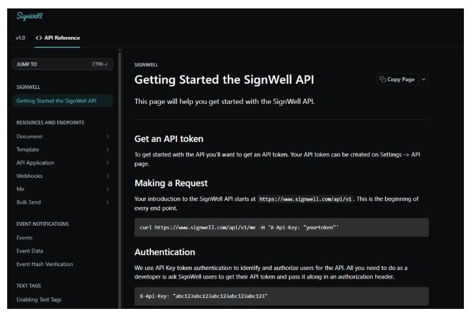This screenshot has height=318, width=473.
Task: Click the sidebar vertical scrollbar
Action: pos(120,179)
